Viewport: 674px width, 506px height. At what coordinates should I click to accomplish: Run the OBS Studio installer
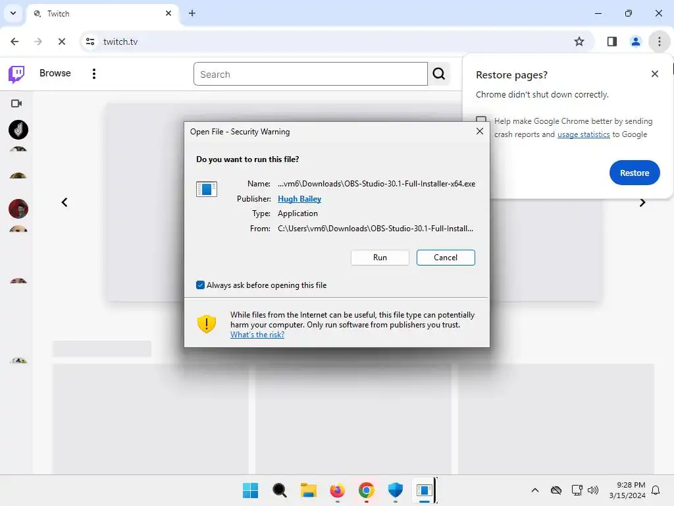(x=380, y=258)
